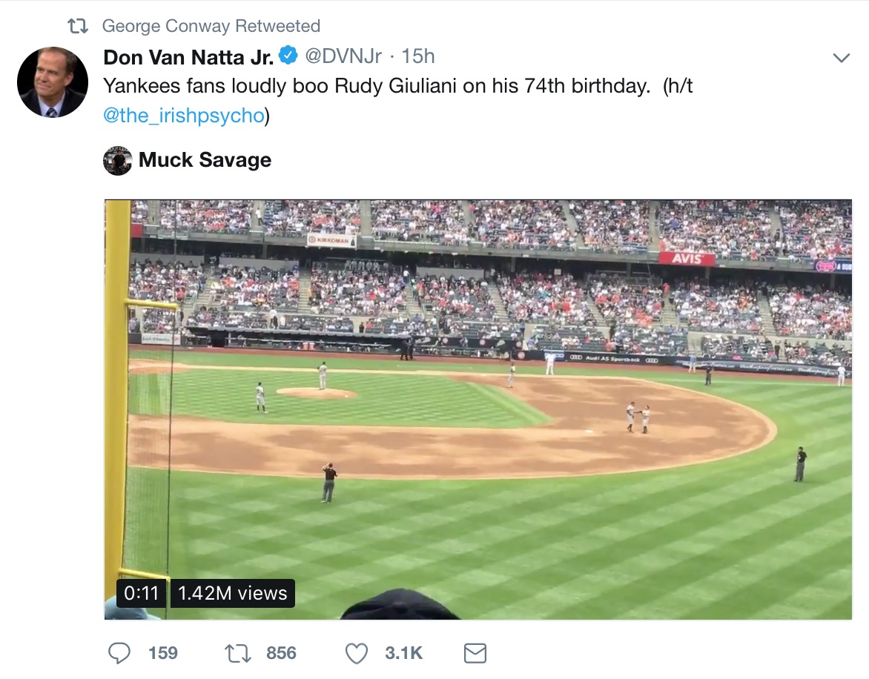
Task: Open the @the_irishpsycho mention link
Action: pyautogui.click(x=184, y=115)
